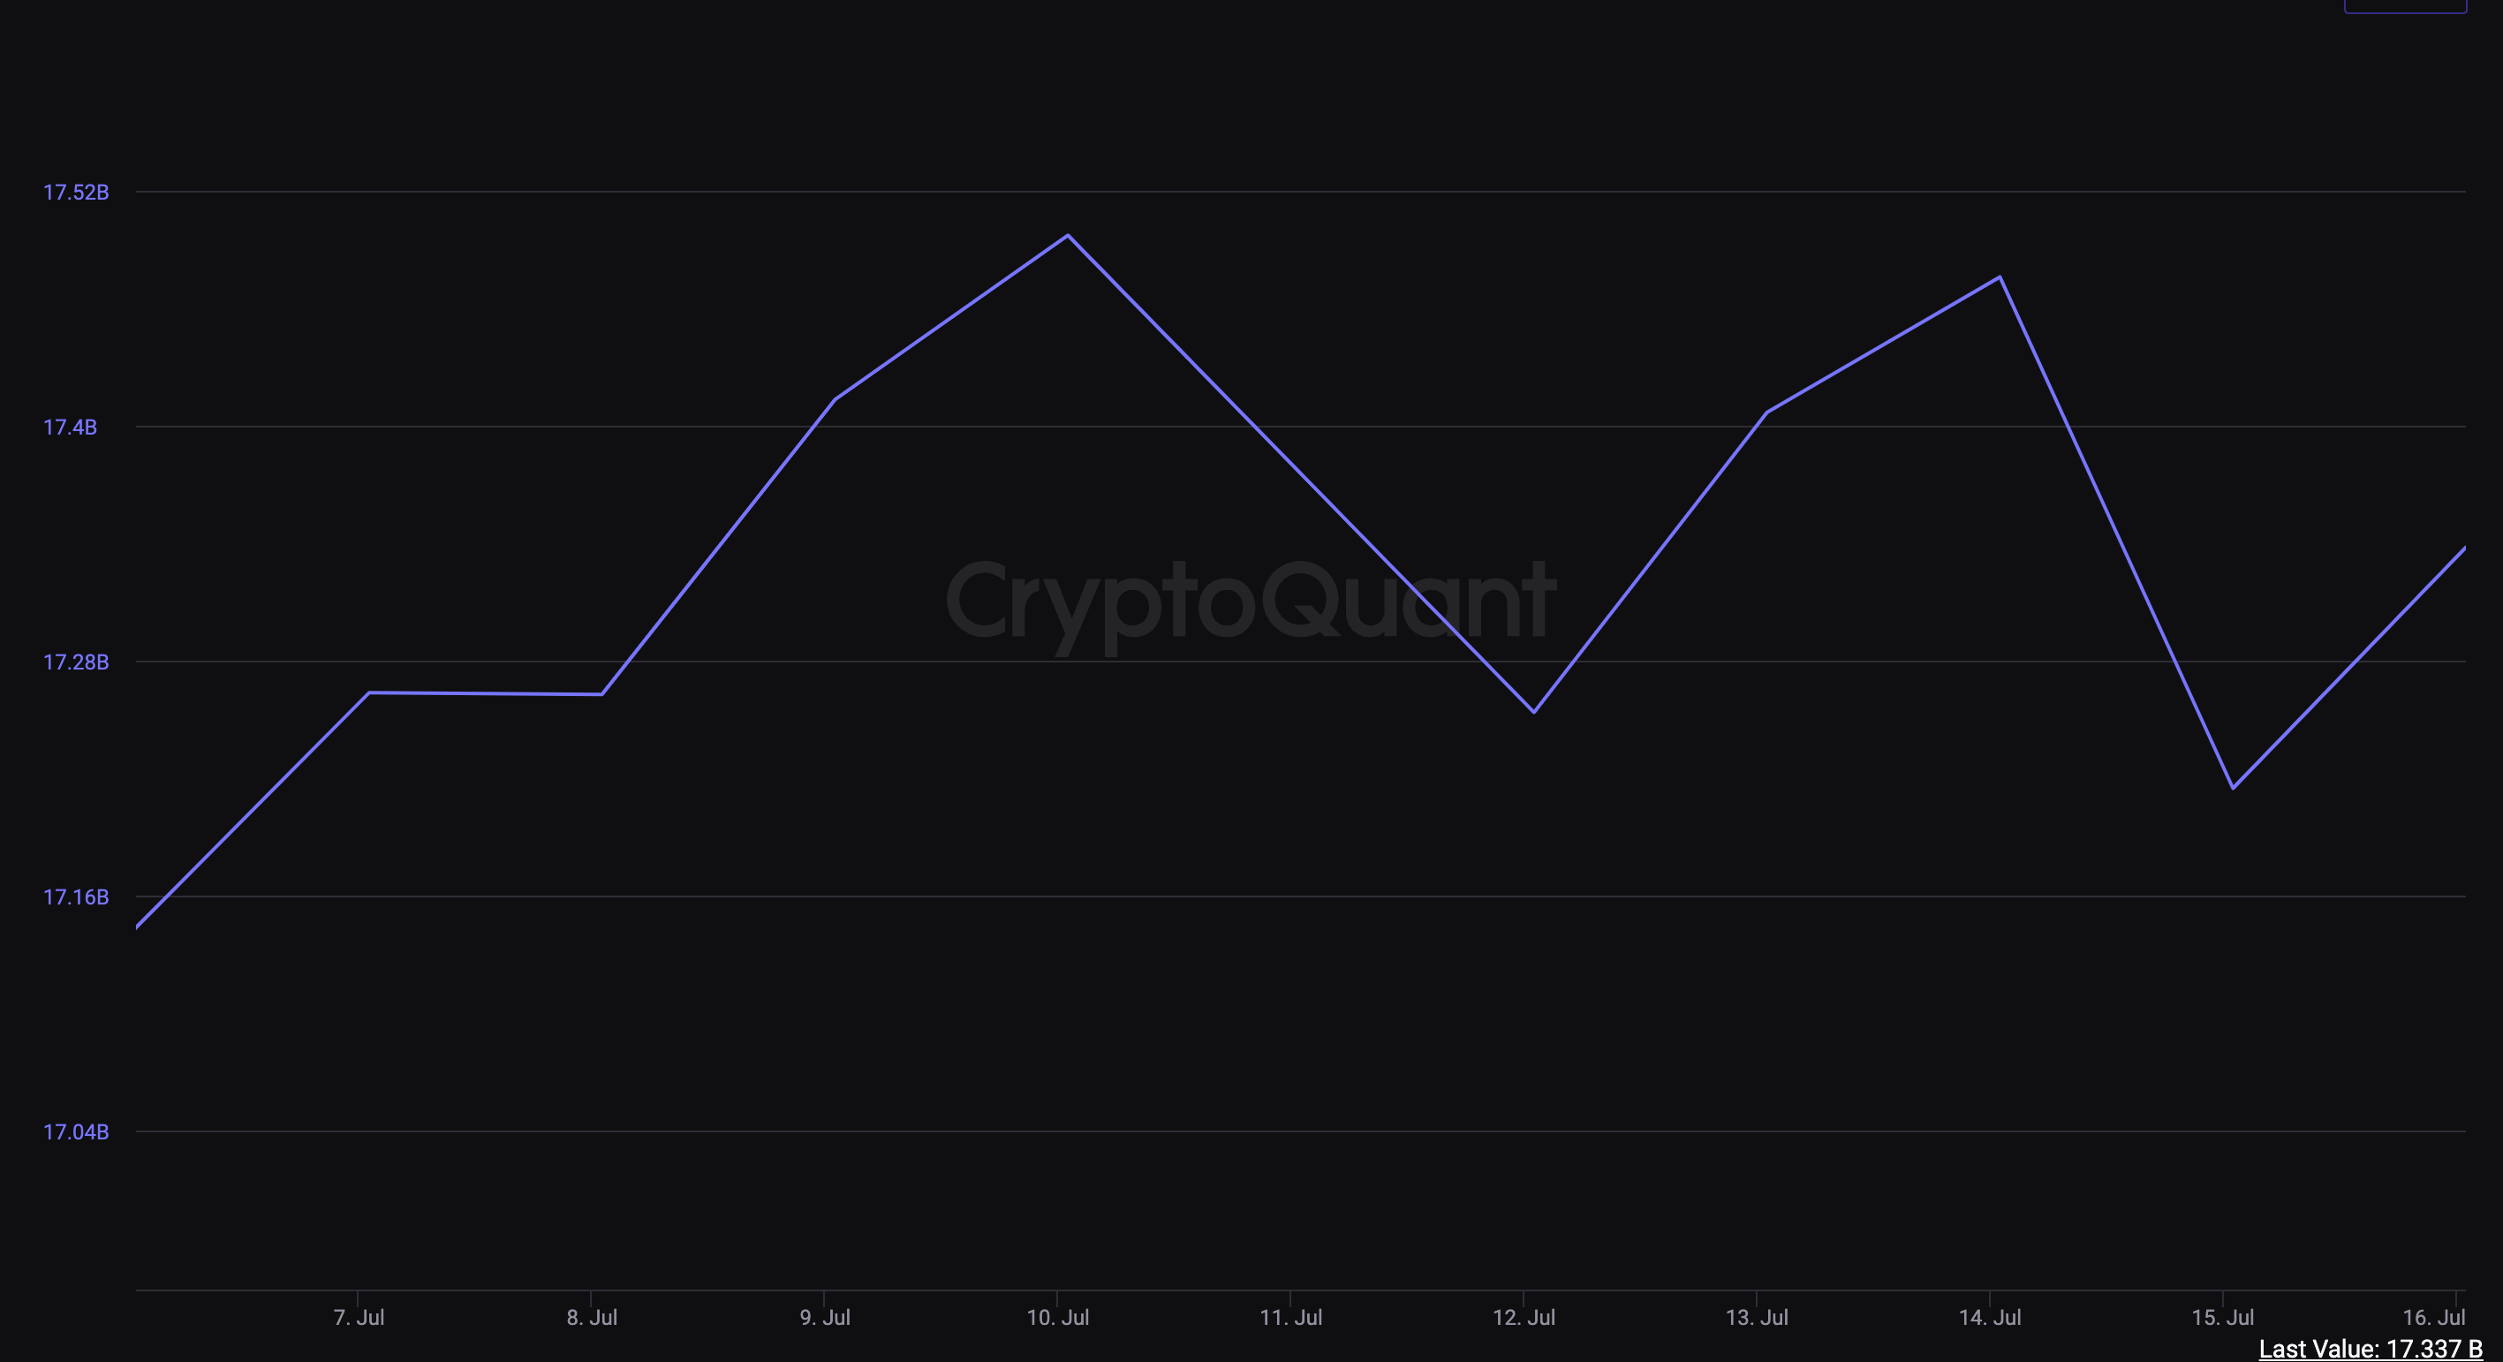Viewport: 2503px width, 1362px height.
Task: Click the Last Value: 17.337 B text
Action: click(2370, 1350)
